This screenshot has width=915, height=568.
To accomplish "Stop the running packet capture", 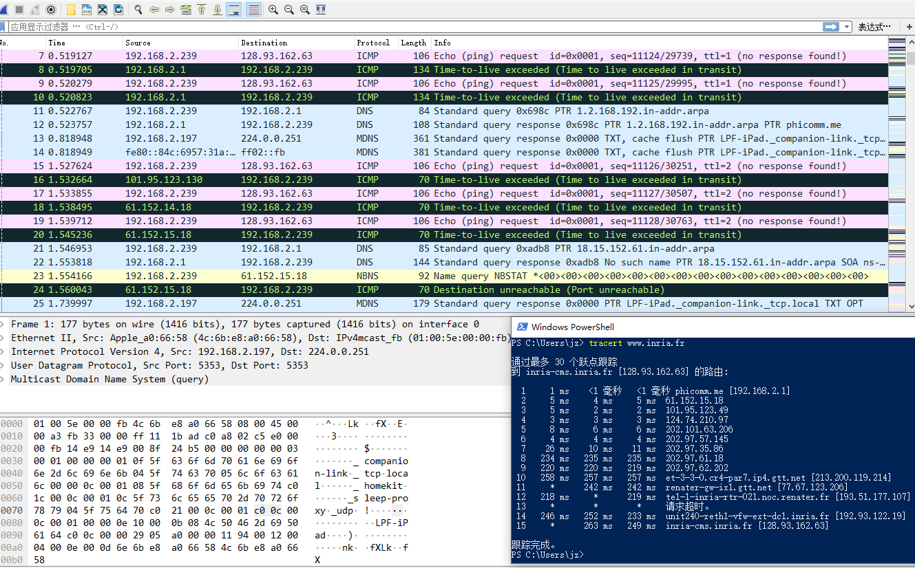I will pos(19,10).
